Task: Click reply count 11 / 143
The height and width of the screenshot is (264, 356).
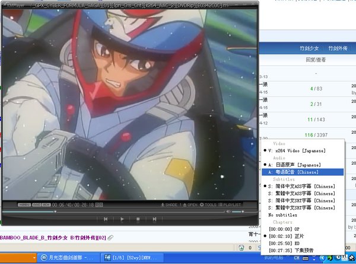Action: 316,120
